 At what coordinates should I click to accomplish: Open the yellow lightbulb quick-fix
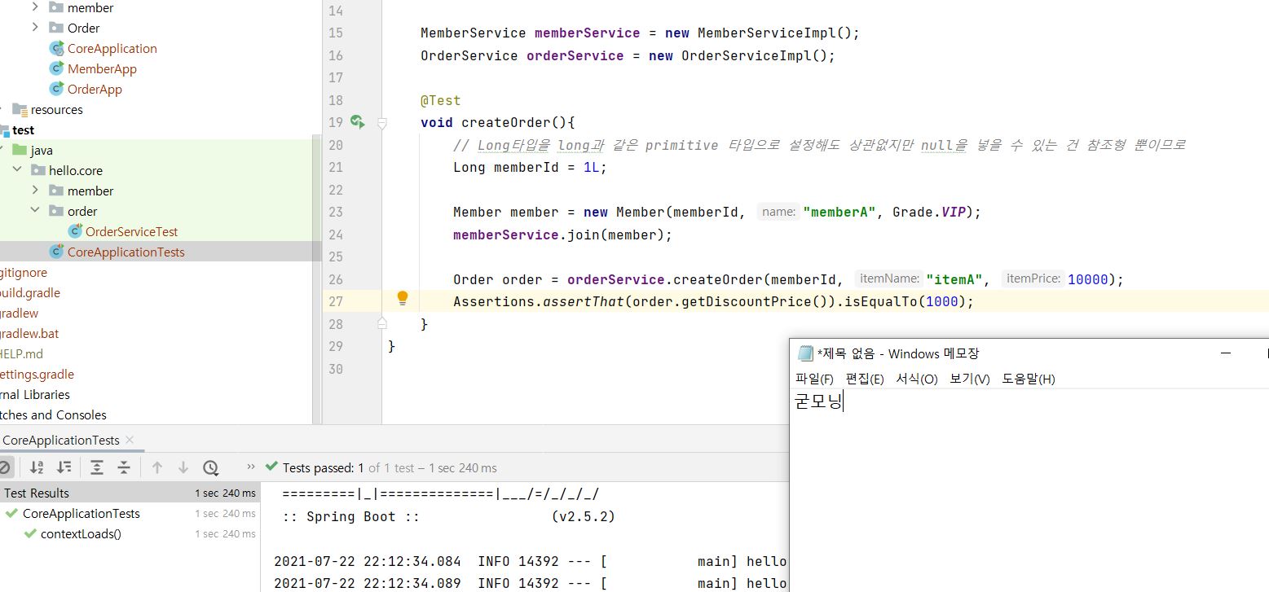(402, 298)
